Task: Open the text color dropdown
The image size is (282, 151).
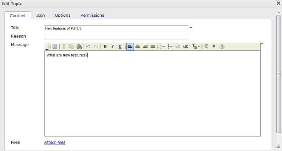Action: coord(196,47)
